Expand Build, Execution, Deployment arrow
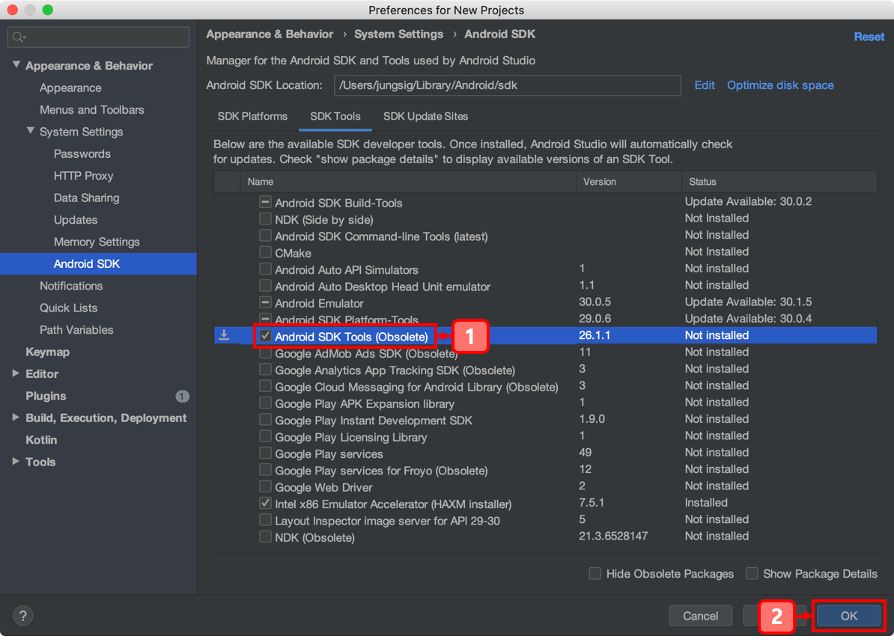This screenshot has width=894, height=642. [16, 418]
